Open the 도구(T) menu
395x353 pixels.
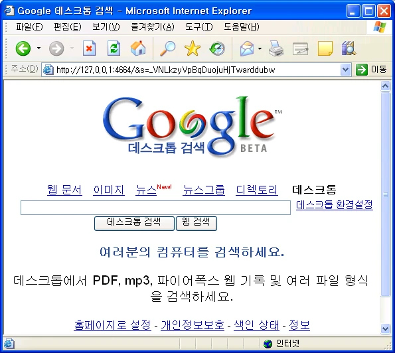[x=198, y=27]
